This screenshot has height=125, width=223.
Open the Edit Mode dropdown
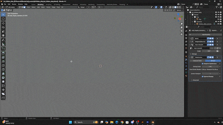(x=11, y=7)
